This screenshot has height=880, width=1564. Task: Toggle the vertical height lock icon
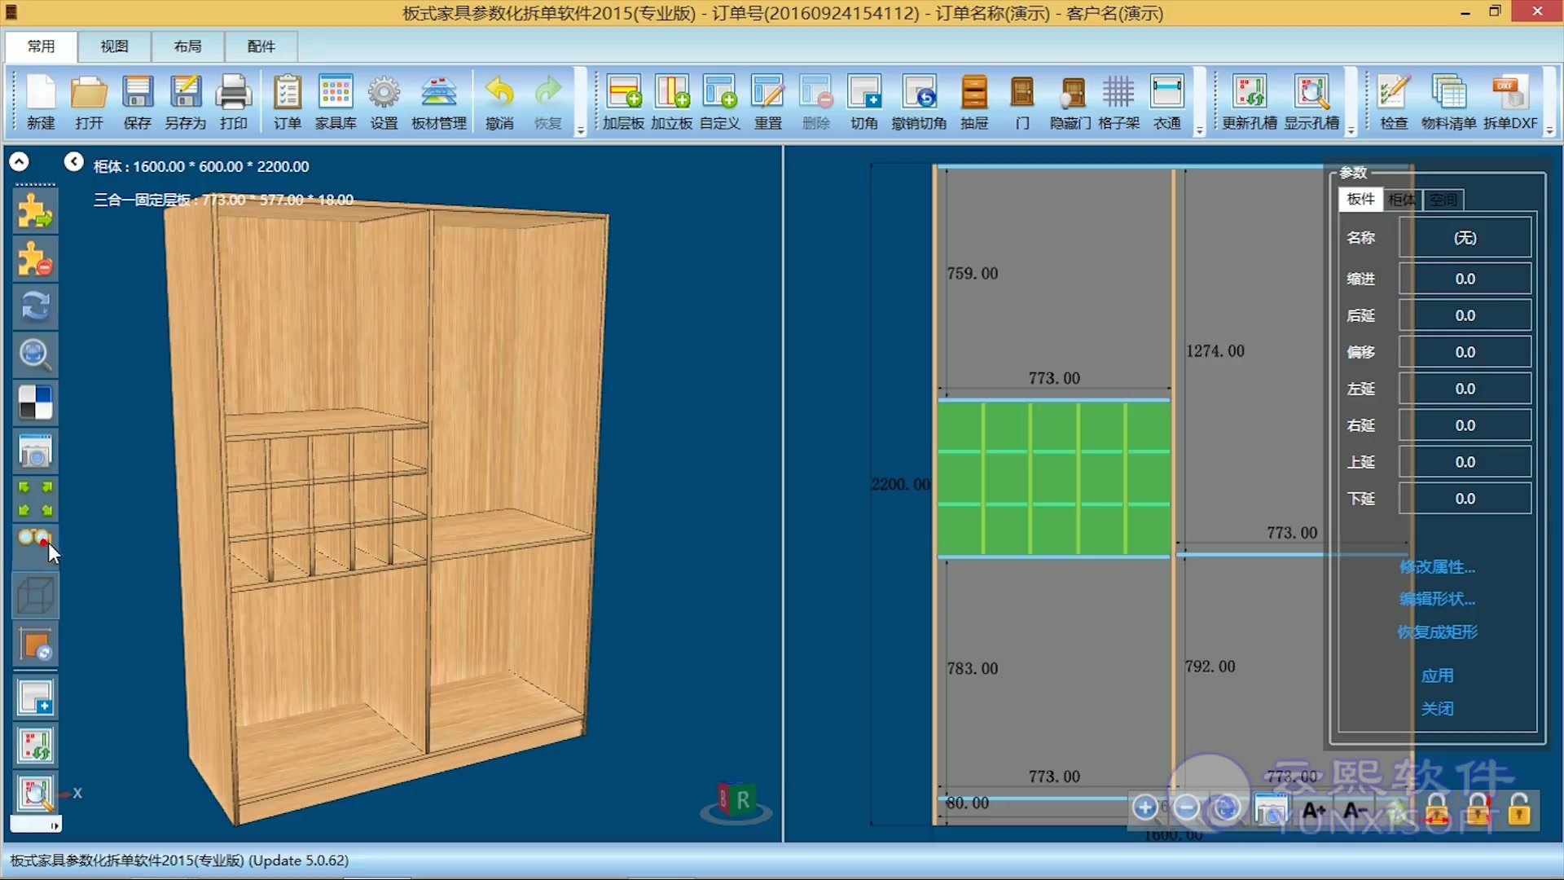pyautogui.click(x=1478, y=809)
